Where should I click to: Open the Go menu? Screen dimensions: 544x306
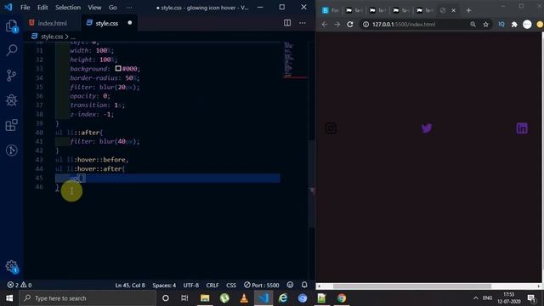click(x=113, y=8)
